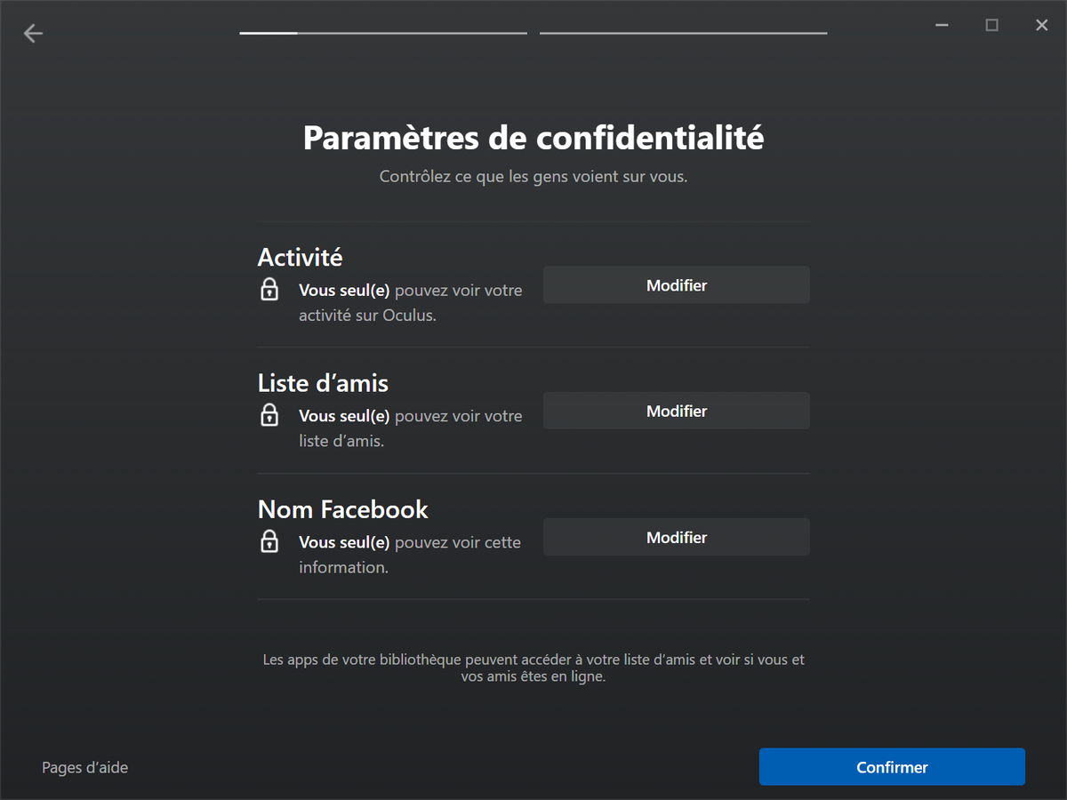Click the Liste d'amis section title
The width and height of the screenshot is (1067, 800).
pyautogui.click(x=323, y=383)
